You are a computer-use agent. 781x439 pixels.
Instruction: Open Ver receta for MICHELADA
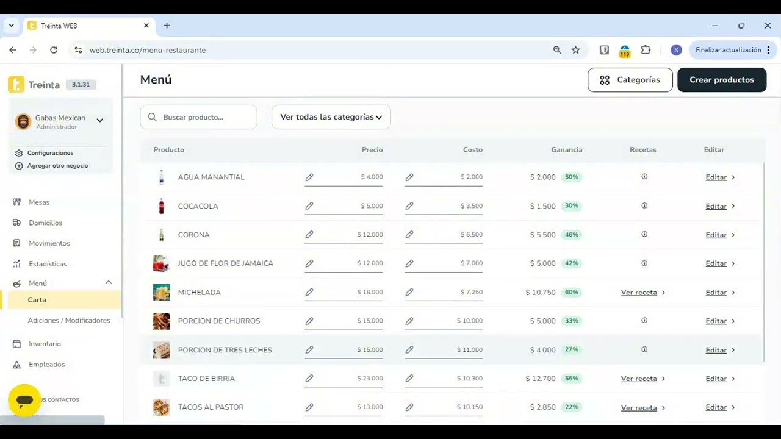(643, 293)
